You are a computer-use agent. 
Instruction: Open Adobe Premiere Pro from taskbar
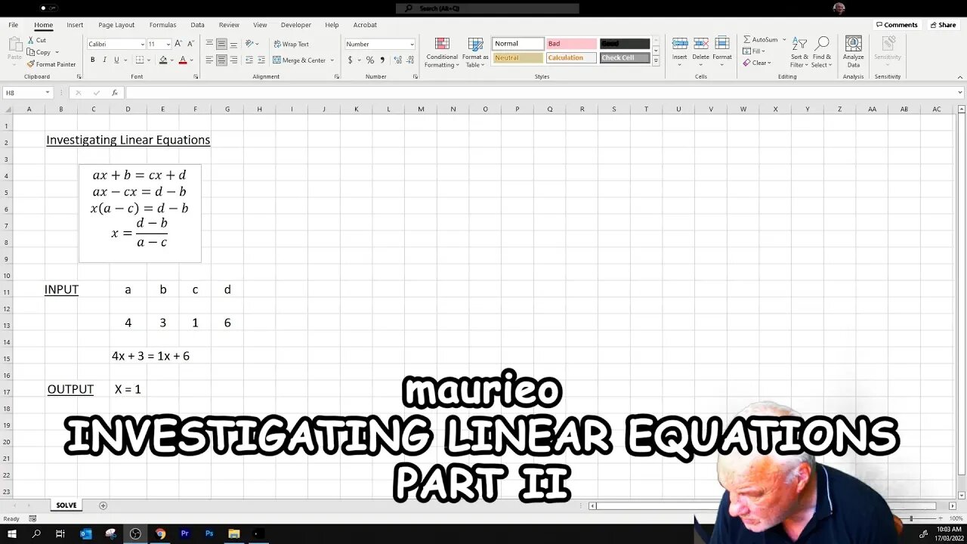pos(184,533)
